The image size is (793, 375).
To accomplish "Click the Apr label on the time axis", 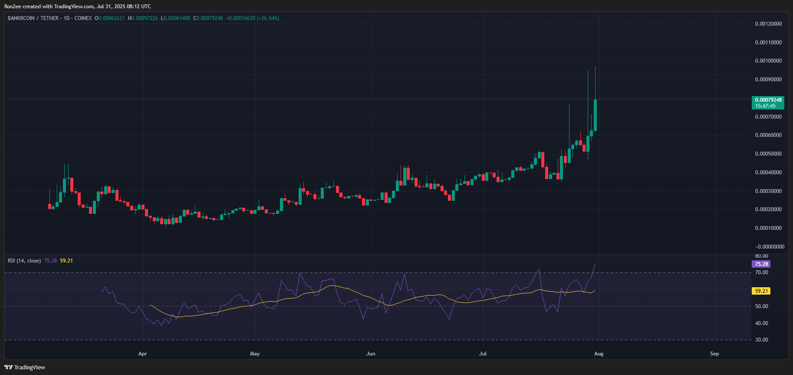I will click(x=142, y=354).
